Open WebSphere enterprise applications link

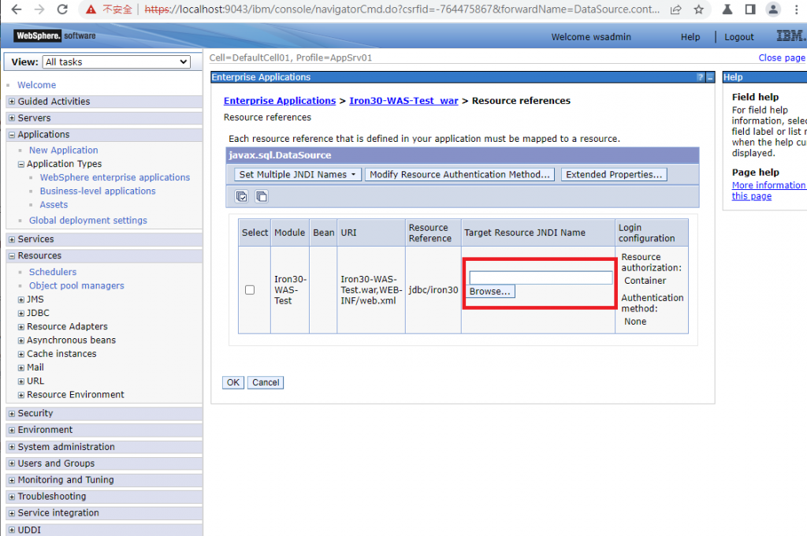[x=115, y=177]
